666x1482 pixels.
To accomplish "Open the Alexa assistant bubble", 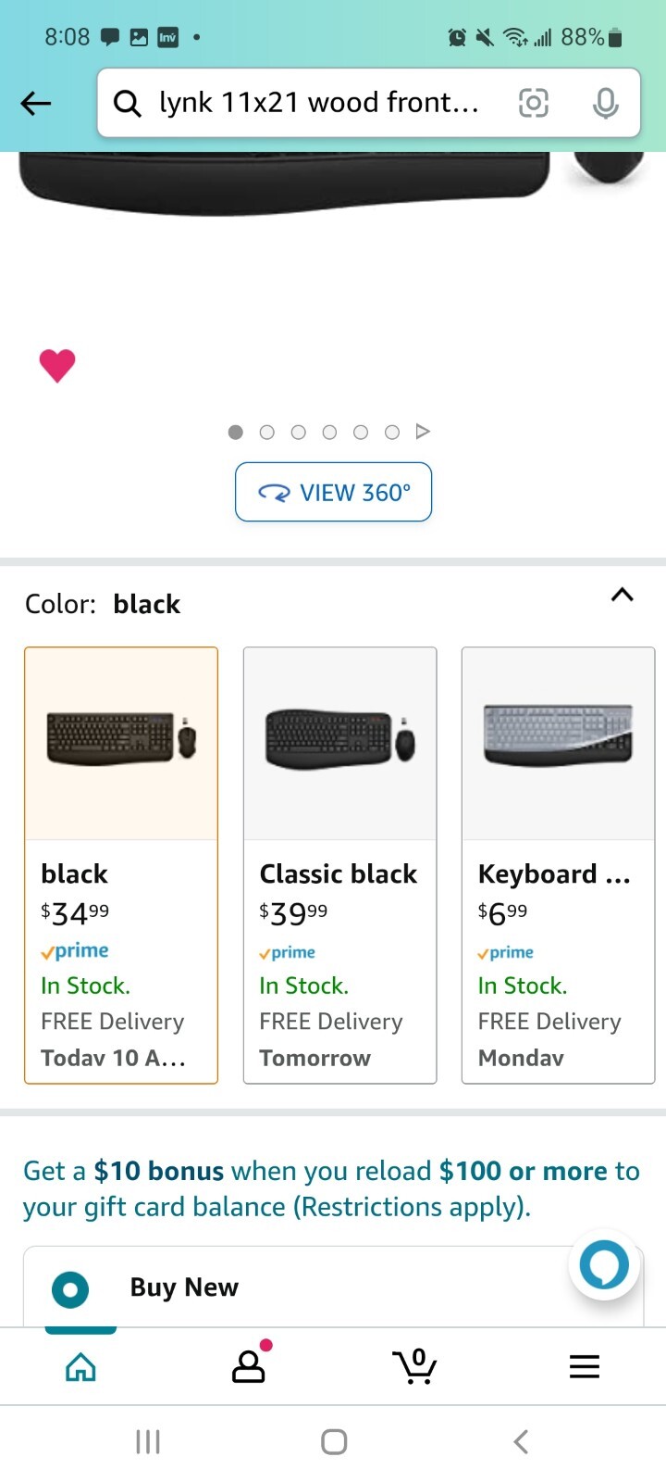I will point(604,1264).
